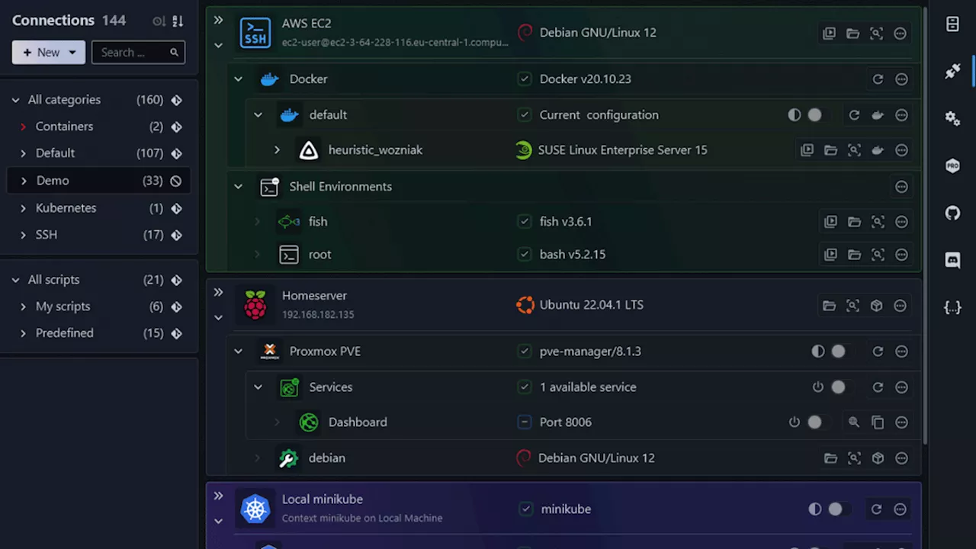Click the Local minikube entry name
The width and height of the screenshot is (976, 549).
coord(323,499)
